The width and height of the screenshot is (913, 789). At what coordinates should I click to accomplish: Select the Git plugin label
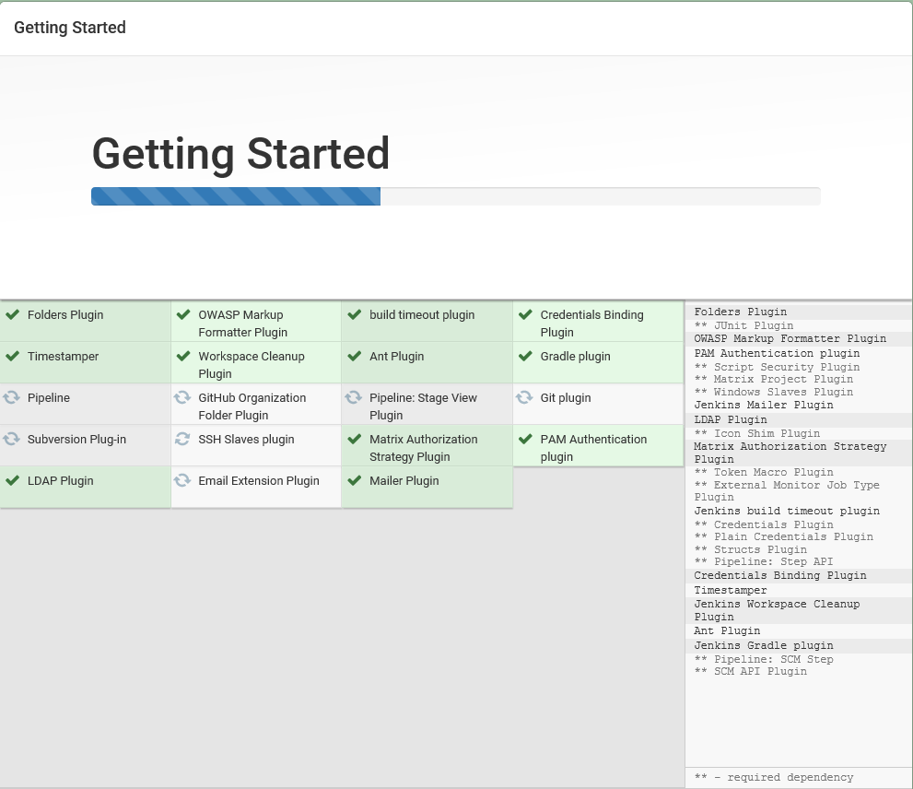tap(566, 397)
